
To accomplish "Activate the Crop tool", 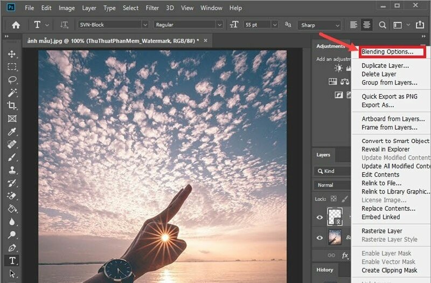I will coord(12,106).
